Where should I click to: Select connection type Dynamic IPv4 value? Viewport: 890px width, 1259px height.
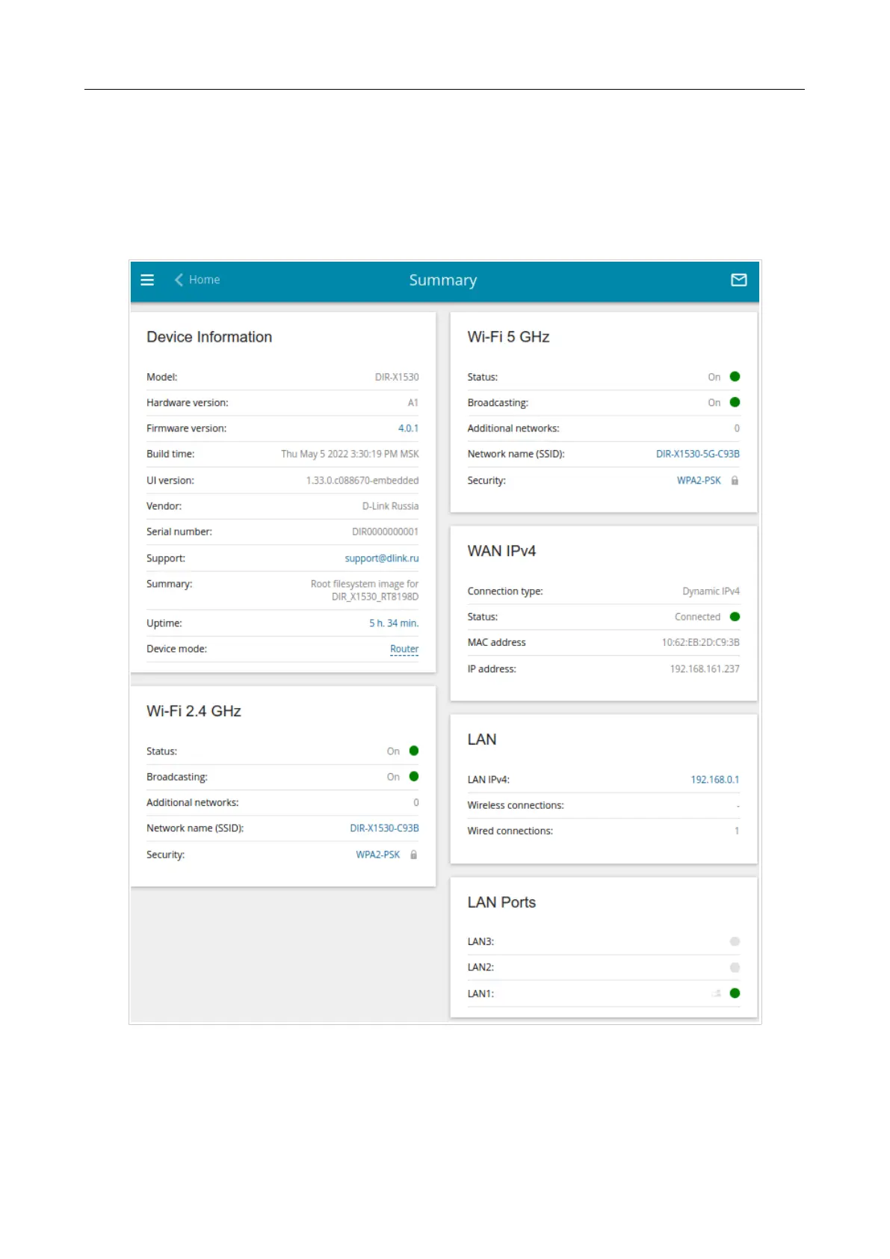pyautogui.click(x=711, y=591)
